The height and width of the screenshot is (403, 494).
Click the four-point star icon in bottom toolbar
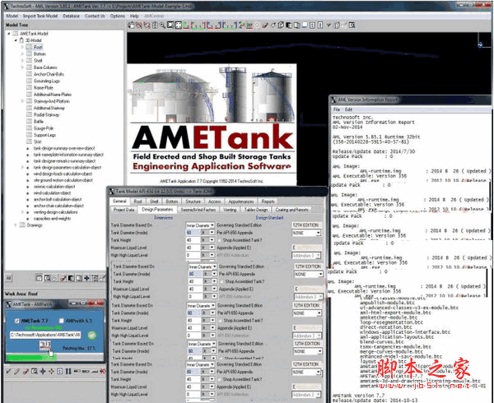tap(43, 372)
